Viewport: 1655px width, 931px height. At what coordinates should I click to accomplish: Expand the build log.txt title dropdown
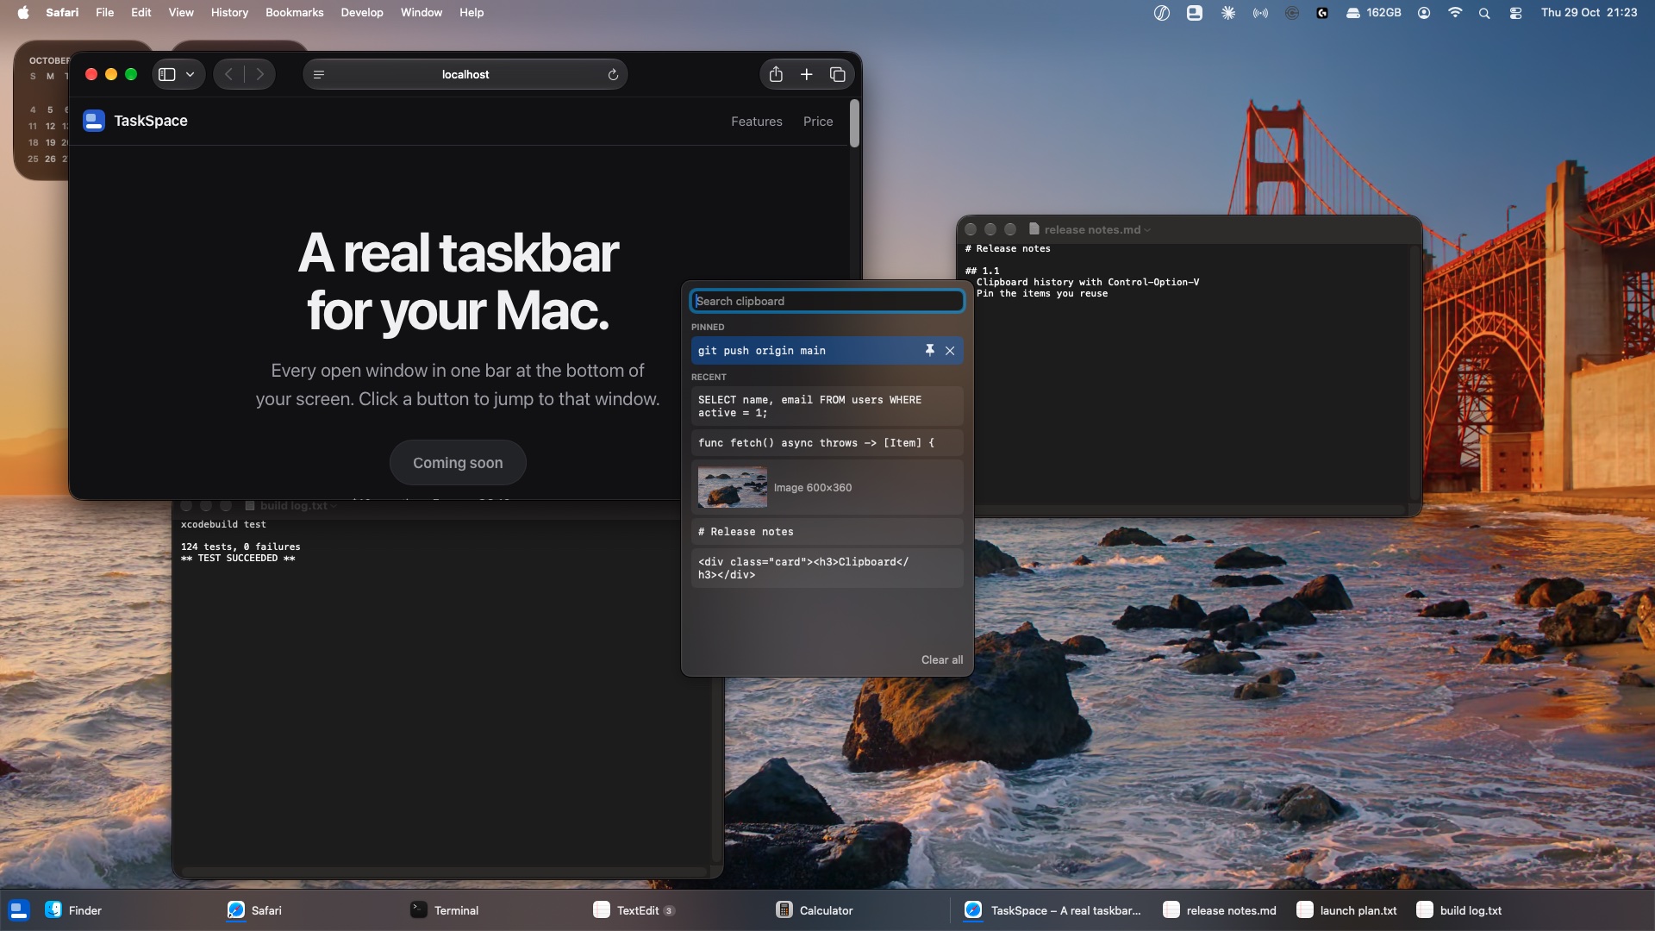[x=334, y=506]
